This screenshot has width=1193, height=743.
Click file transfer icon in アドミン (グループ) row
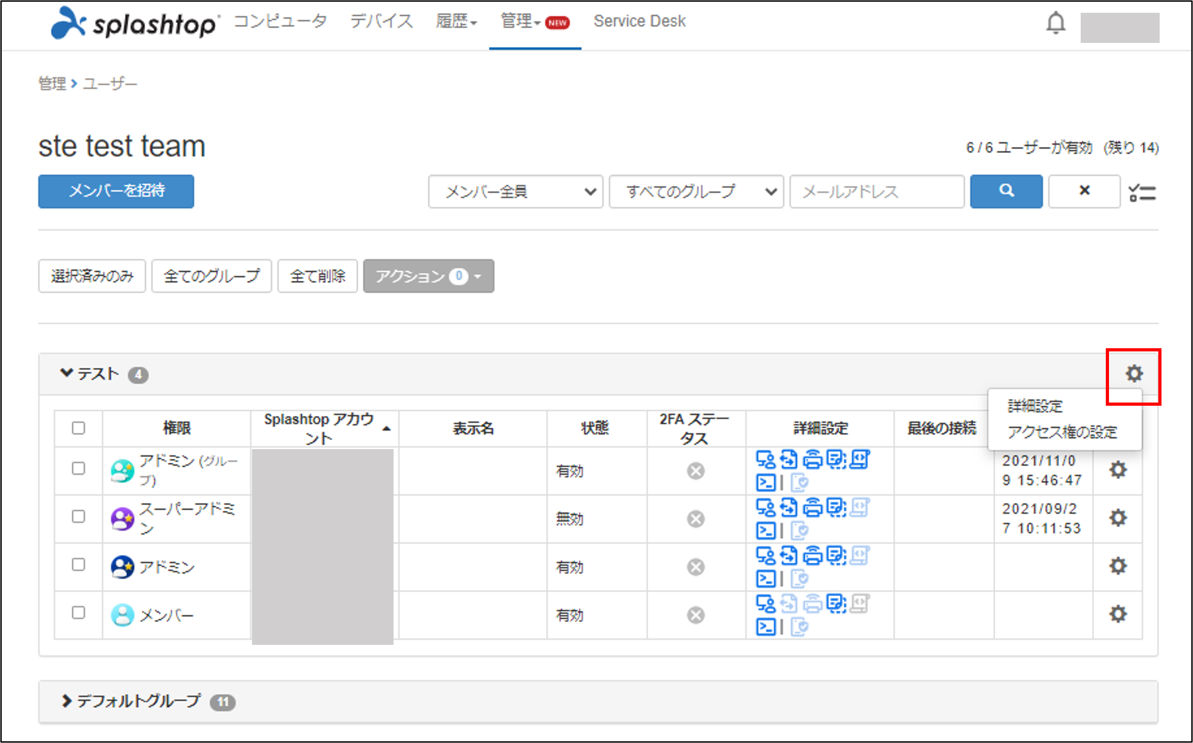(789, 460)
